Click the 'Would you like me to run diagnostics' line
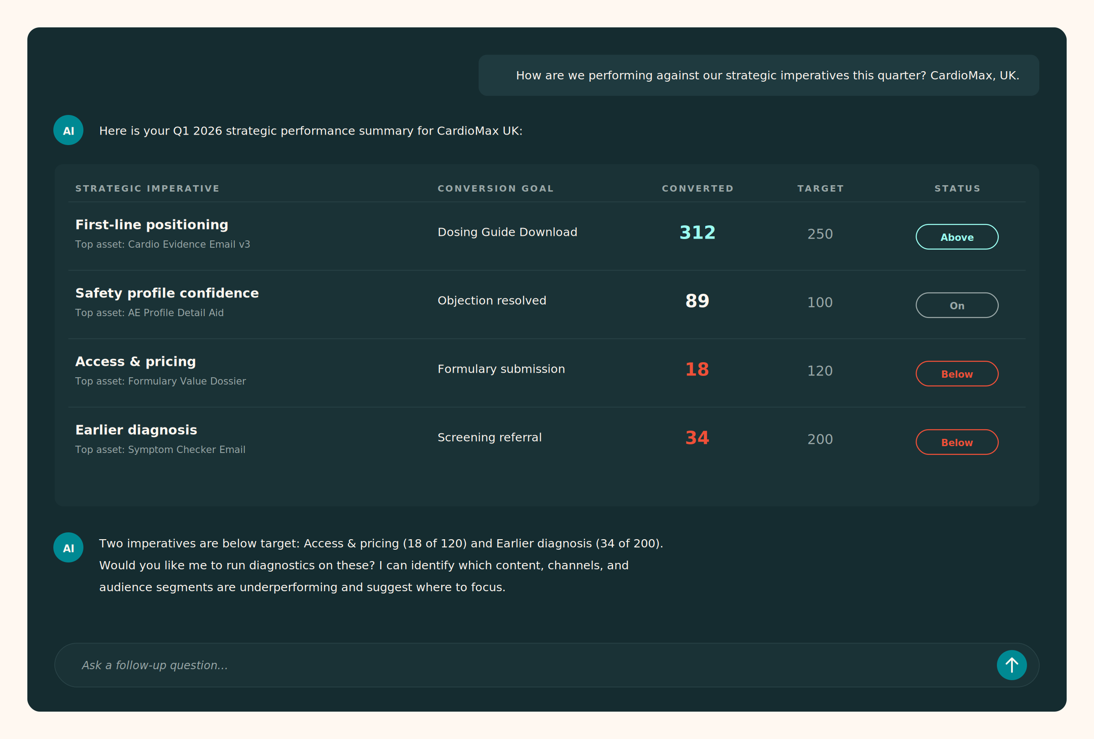1094x739 pixels. (364, 565)
